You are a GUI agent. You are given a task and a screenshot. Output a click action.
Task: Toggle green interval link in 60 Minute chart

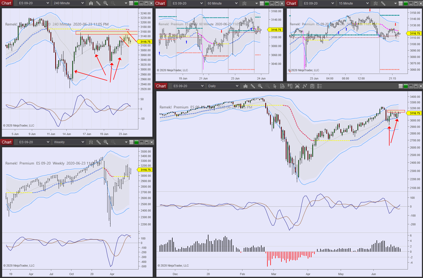tap(267, 3)
